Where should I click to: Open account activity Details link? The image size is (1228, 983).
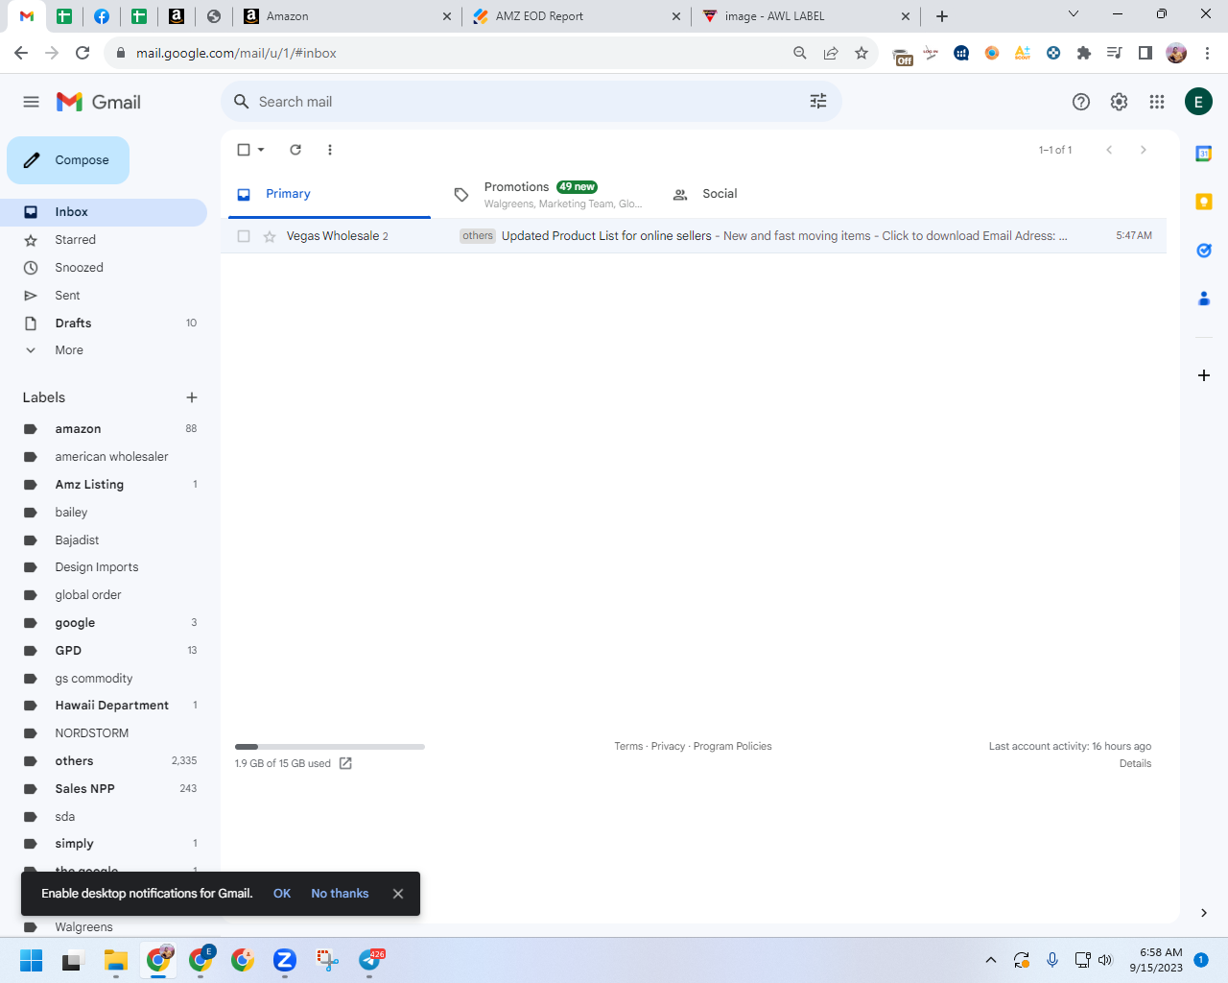pyautogui.click(x=1135, y=763)
